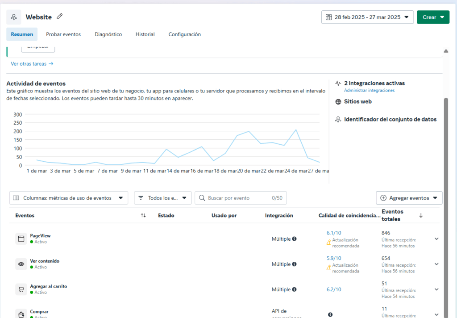Click Identificador del conjunto de datos label
The image size is (457, 318).
coord(390,119)
